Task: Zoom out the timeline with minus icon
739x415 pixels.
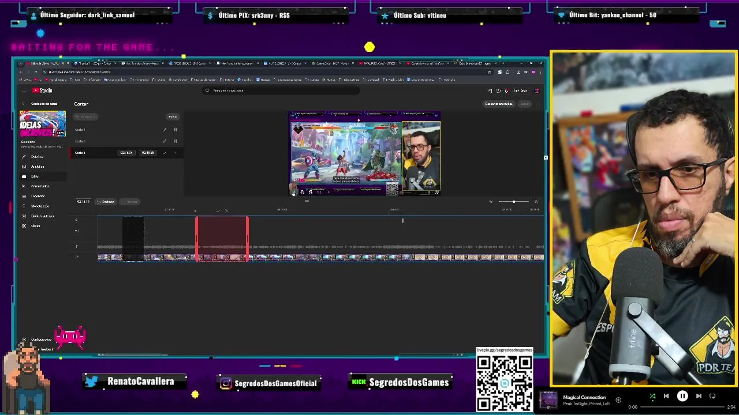Action: (x=491, y=202)
